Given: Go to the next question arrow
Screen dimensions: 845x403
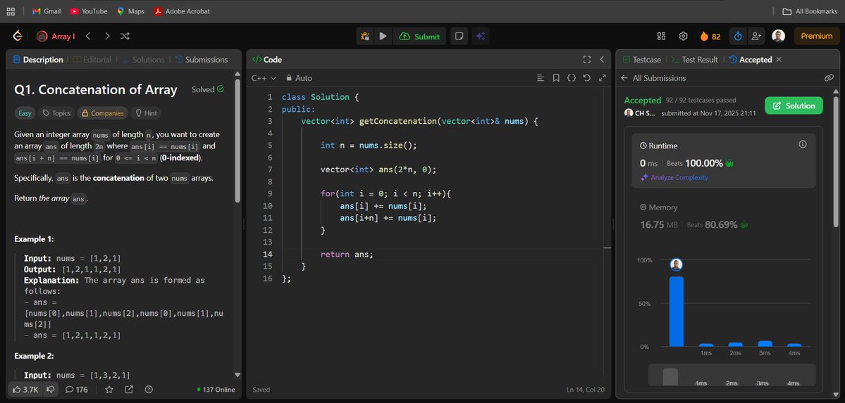Looking at the screenshot, I should pyautogui.click(x=107, y=36).
